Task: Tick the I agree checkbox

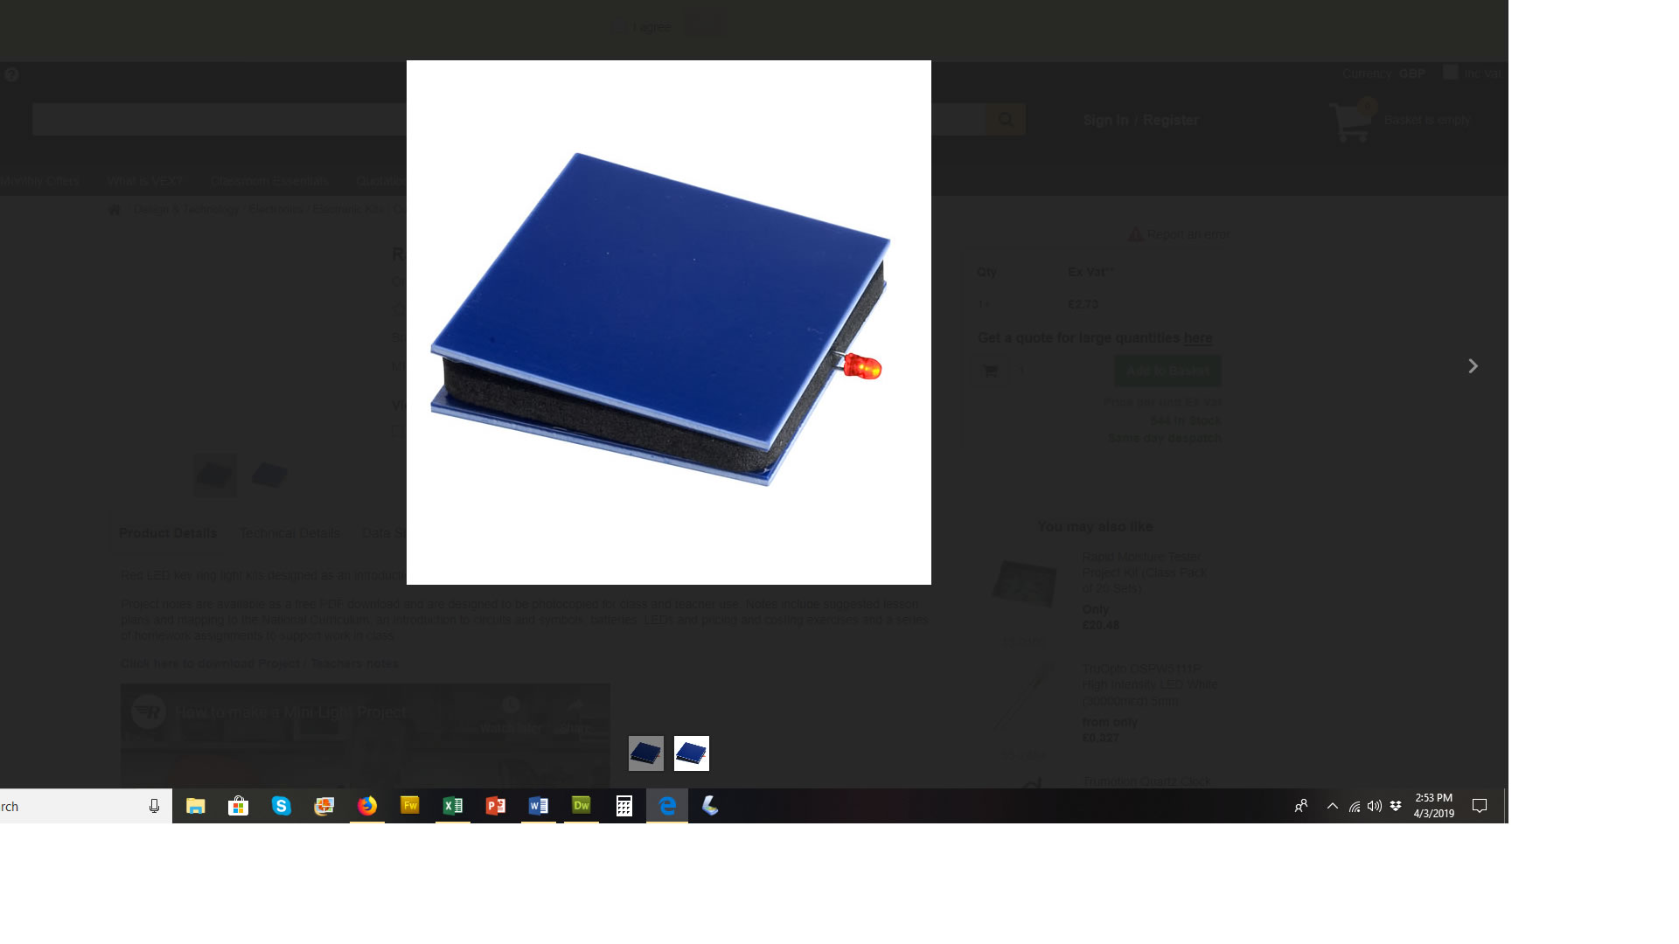Action: coord(620,27)
